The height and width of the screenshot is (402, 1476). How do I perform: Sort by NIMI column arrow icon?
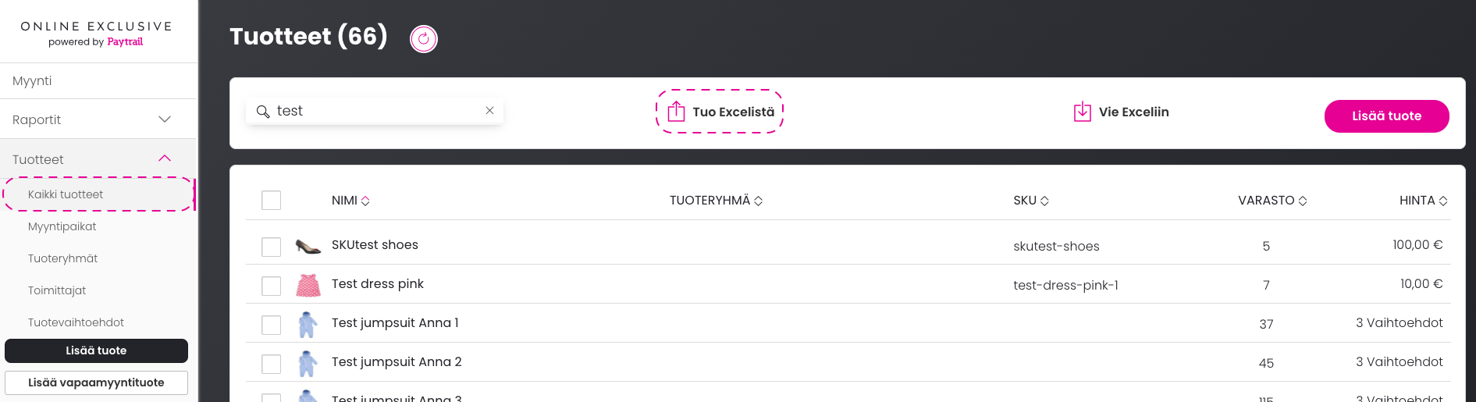(x=365, y=201)
